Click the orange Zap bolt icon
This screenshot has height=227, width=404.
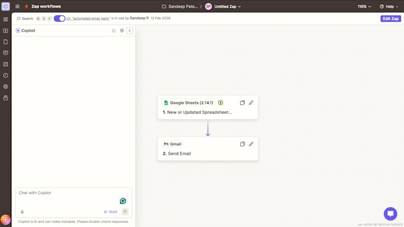click(26, 7)
